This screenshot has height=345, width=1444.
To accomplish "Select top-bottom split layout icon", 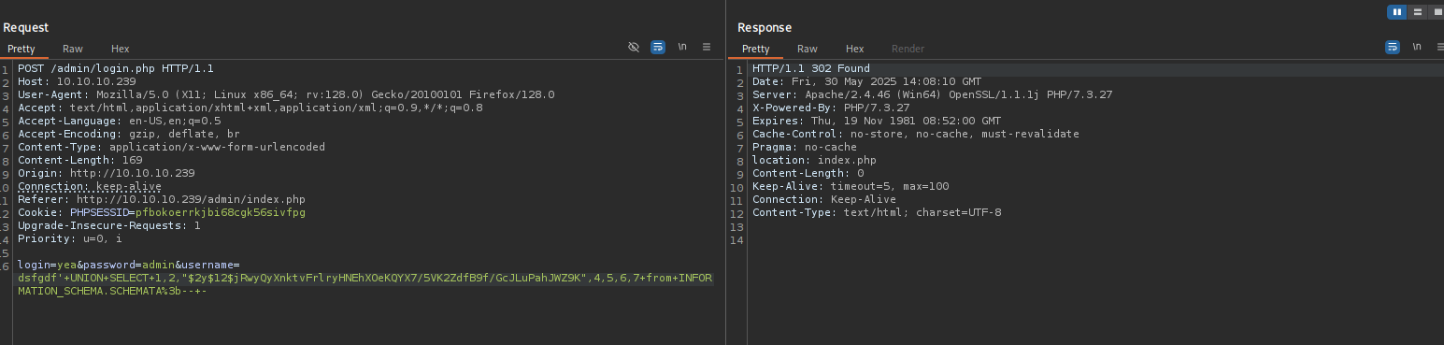I will 1418,12.
